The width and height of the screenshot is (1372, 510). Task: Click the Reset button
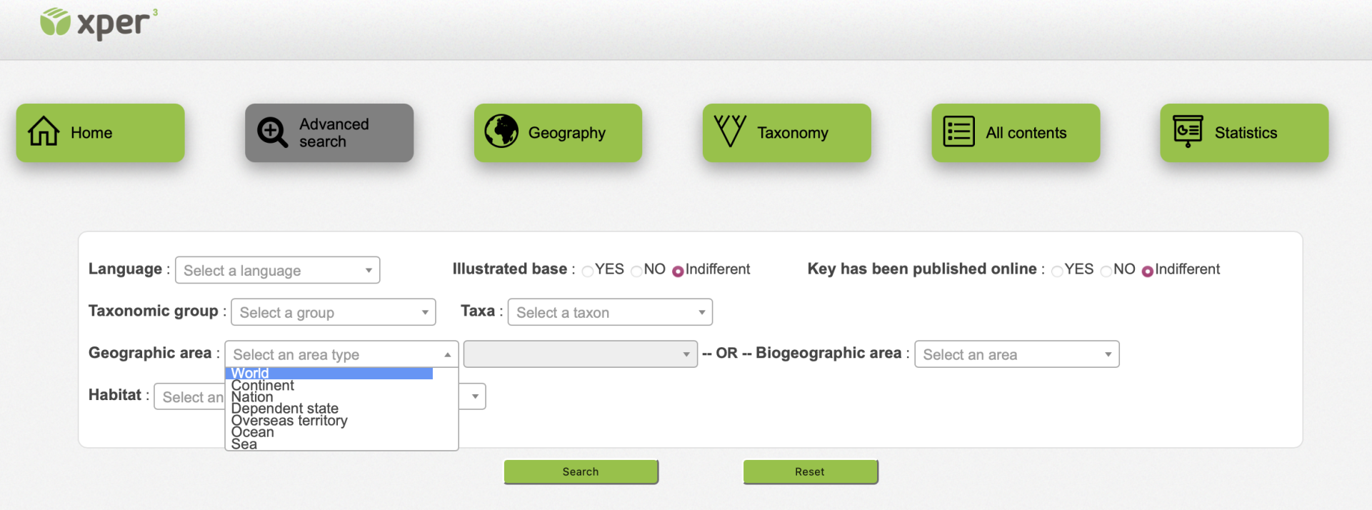(x=810, y=471)
